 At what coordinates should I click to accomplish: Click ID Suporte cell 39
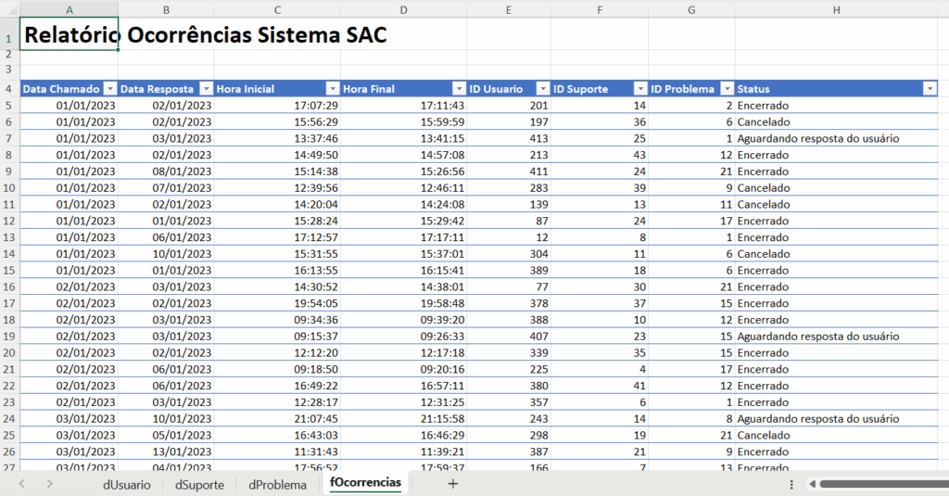[x=639, y=188]
